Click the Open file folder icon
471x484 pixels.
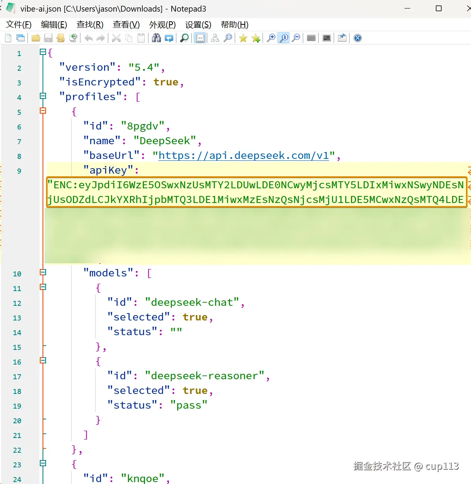point(36,38)
